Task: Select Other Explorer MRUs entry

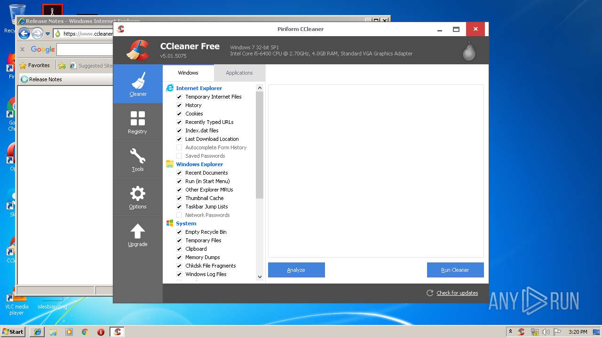Action: coord(209,190)
